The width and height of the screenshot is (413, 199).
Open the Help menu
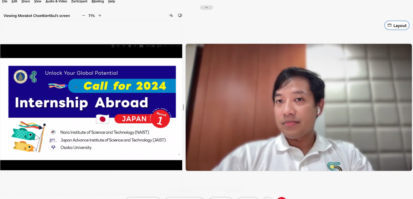pyautogui.click(x=111, y=1)
